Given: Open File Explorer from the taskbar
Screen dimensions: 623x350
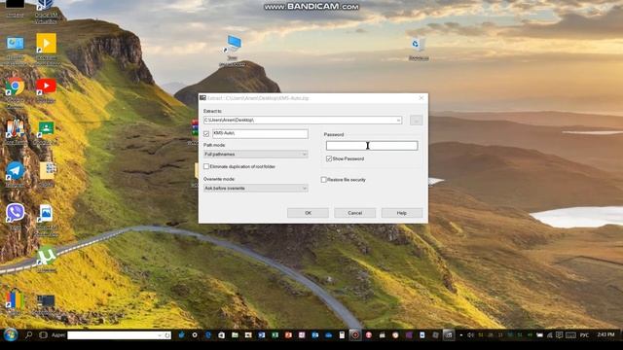Looking at the screenshot, I should pos(235,334).
